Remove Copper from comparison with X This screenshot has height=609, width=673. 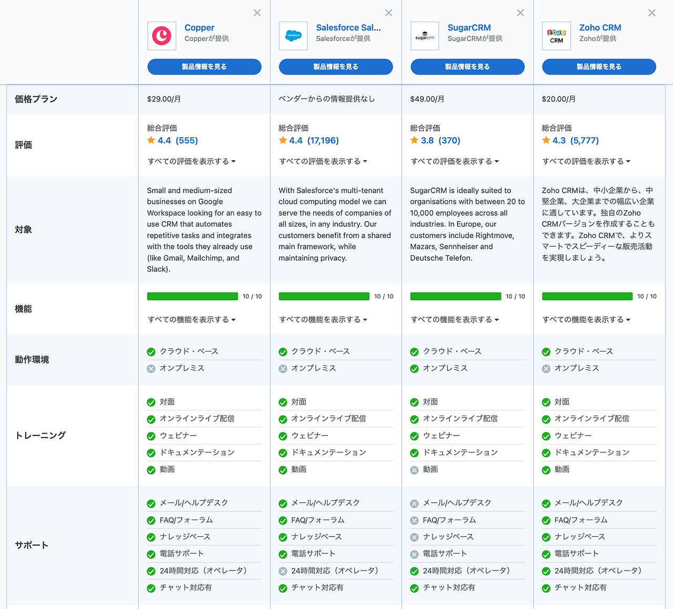point(257,13)
